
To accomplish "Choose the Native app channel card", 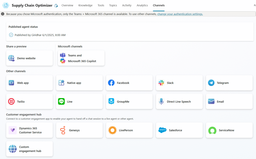I will click(x=79, y=83).
